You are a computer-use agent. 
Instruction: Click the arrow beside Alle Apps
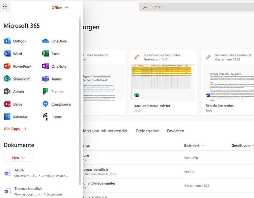24,129
